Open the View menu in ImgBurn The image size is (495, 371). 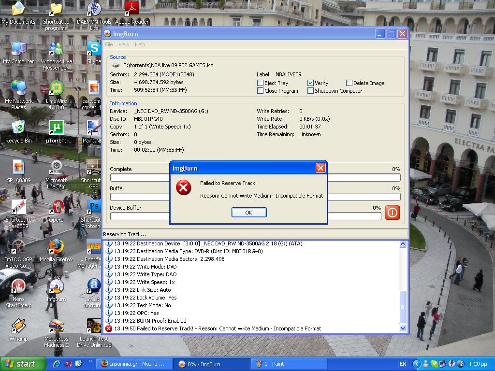[x=124, y=44]
